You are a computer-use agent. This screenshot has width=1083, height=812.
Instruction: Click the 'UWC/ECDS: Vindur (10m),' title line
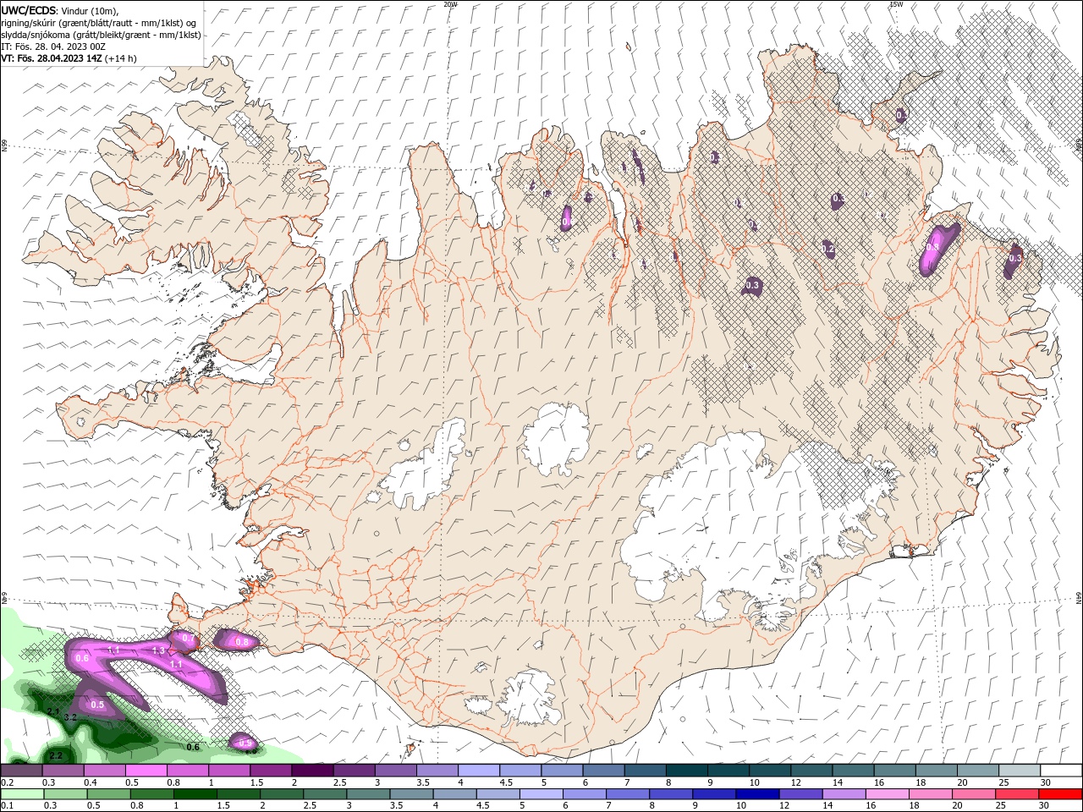tap(60, 10)
